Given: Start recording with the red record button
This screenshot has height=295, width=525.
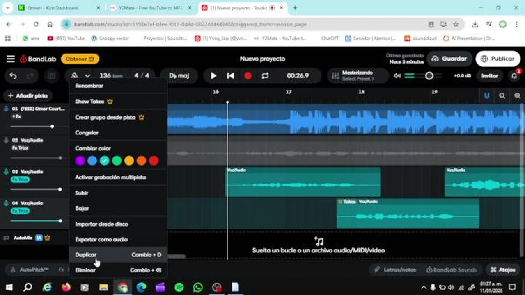Looking at the screenshot, I should tap(248, 76).
